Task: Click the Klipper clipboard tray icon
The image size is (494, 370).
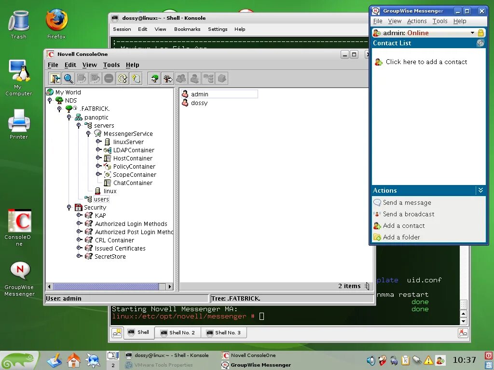Action: [x=405, y=360]
